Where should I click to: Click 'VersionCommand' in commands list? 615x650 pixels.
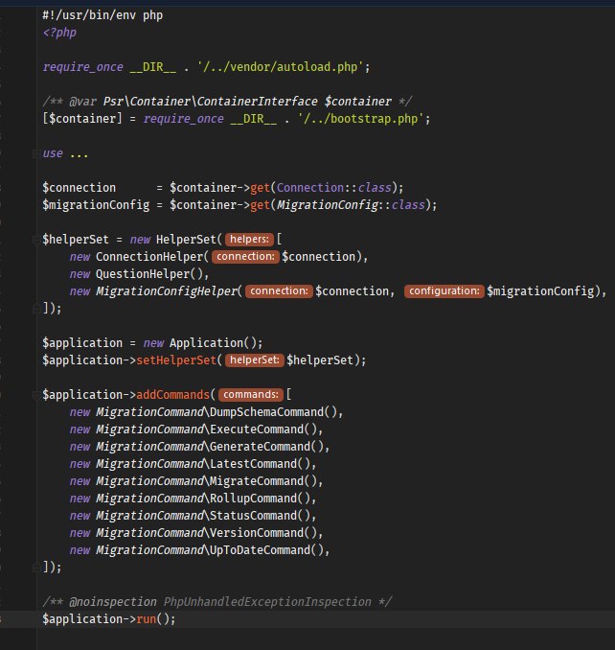pos(257,533)
